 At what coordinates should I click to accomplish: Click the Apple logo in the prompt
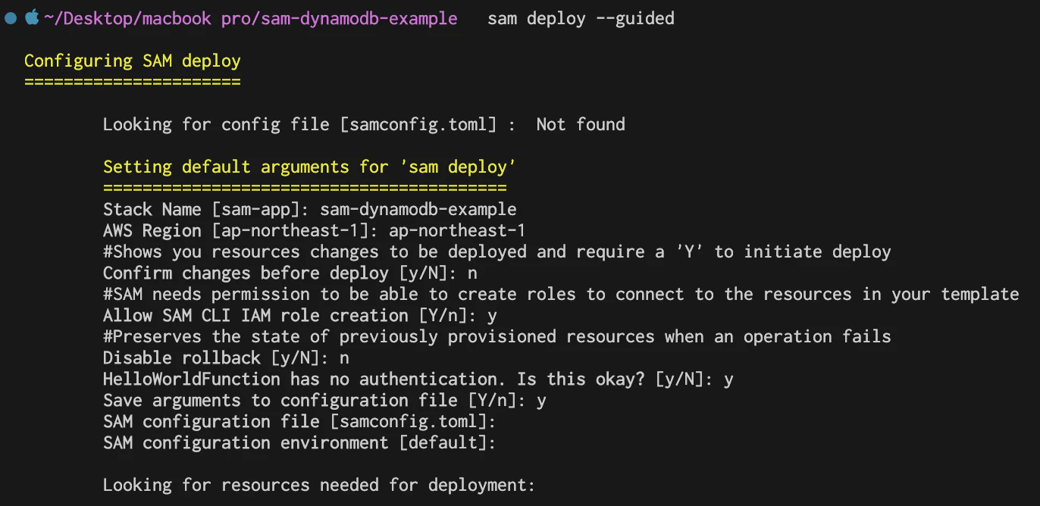tap(32, 17)
